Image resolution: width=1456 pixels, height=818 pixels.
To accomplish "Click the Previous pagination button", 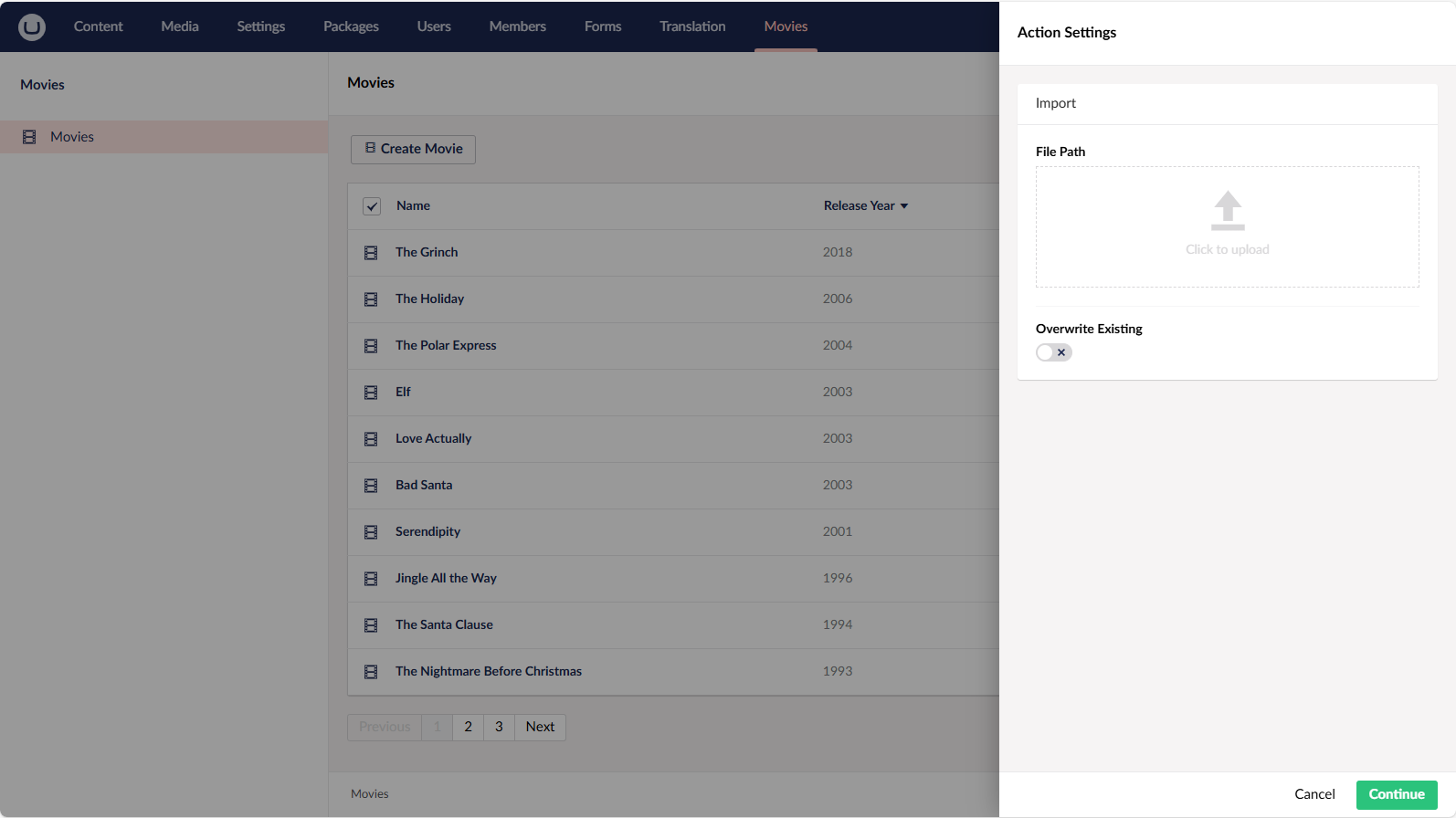I will tap(385, 727).
